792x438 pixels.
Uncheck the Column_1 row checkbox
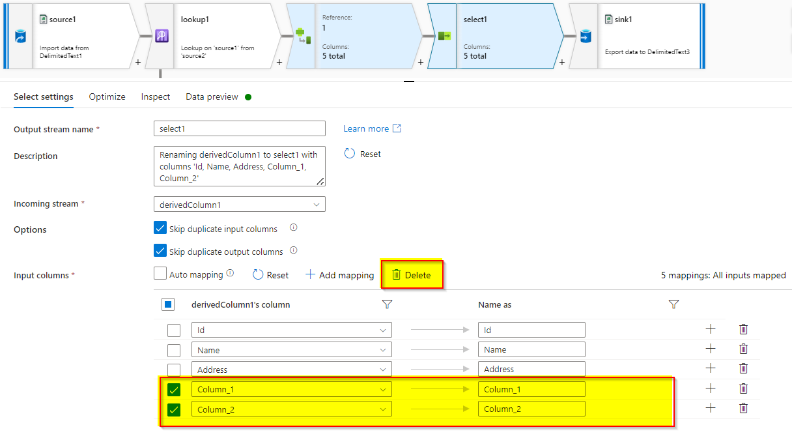(174, 390)
